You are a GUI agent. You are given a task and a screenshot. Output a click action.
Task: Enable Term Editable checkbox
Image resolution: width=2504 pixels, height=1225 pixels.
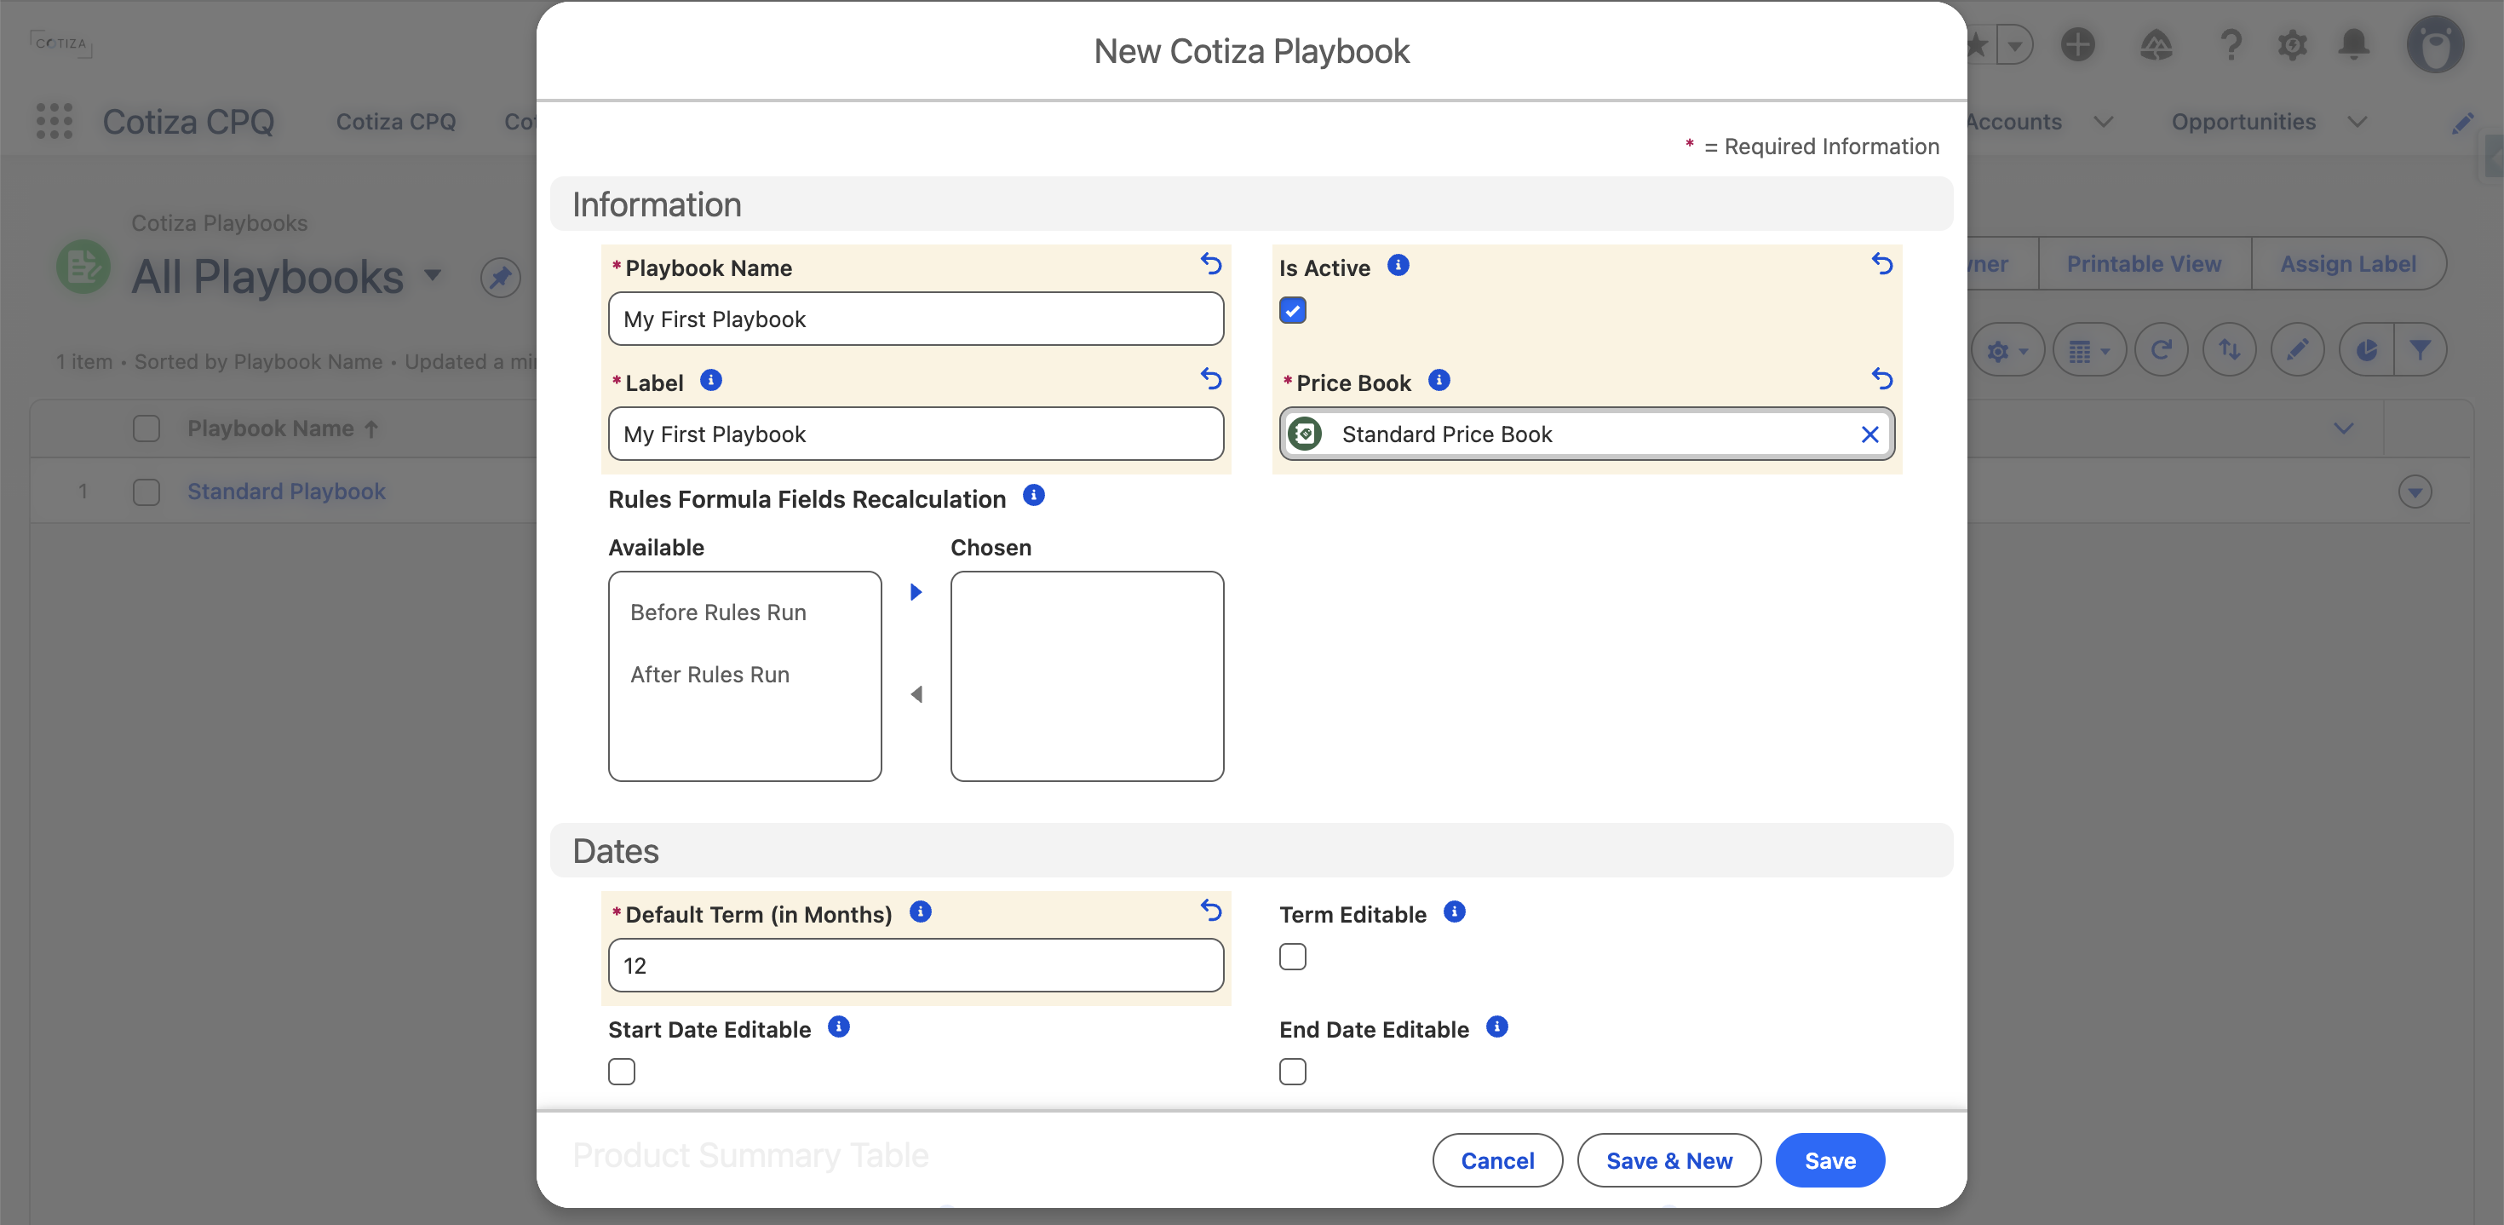point(1292,957)
